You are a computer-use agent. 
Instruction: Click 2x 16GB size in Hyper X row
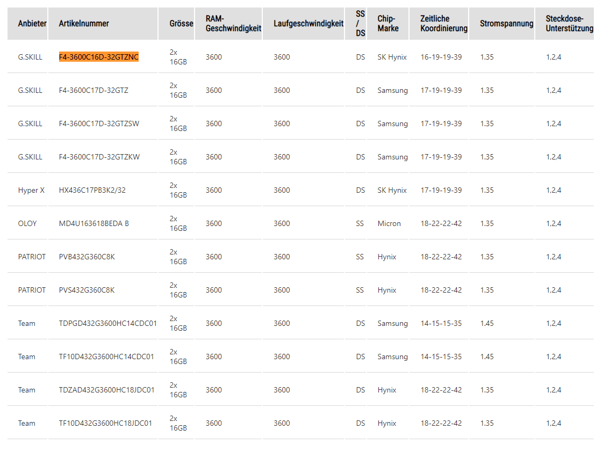(x=178, y=191)
